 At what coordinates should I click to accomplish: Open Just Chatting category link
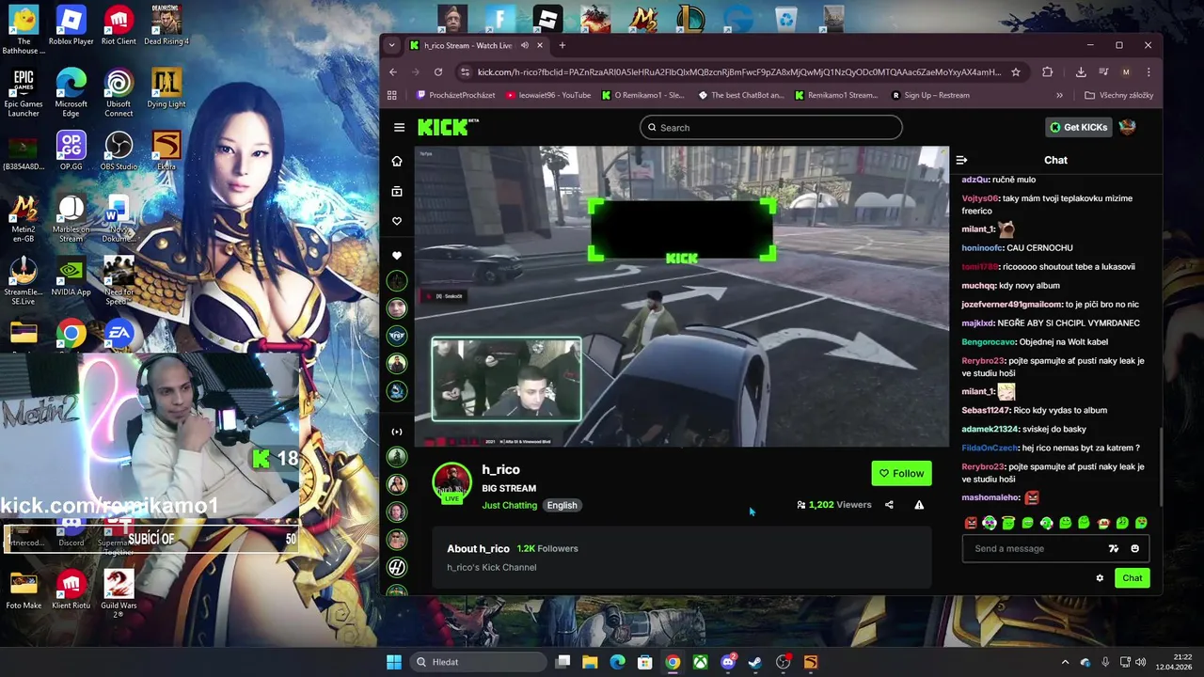509,505
